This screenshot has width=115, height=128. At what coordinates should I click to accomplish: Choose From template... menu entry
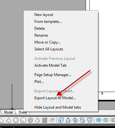[x=65, y=22]
